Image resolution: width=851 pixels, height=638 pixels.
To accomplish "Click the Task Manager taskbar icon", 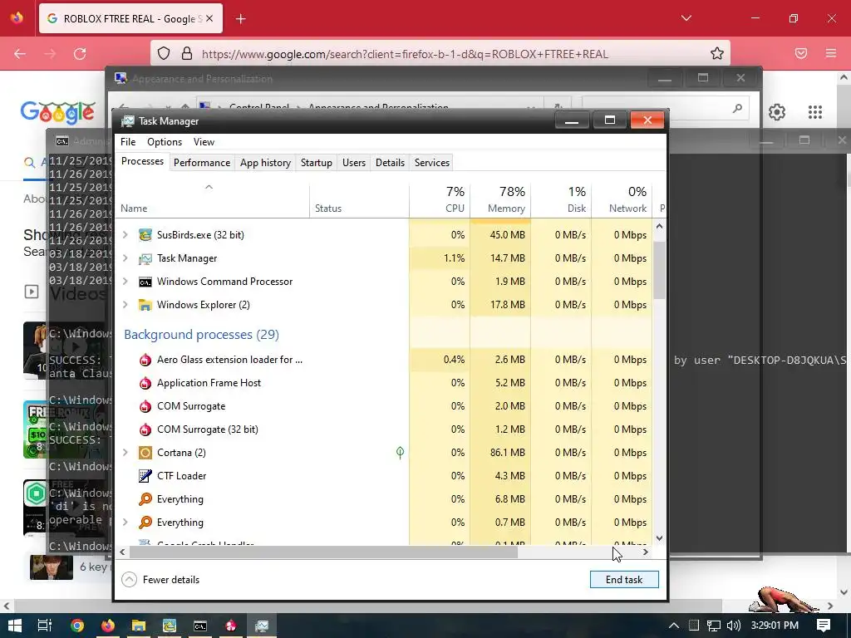I will [x=262, y=626].
